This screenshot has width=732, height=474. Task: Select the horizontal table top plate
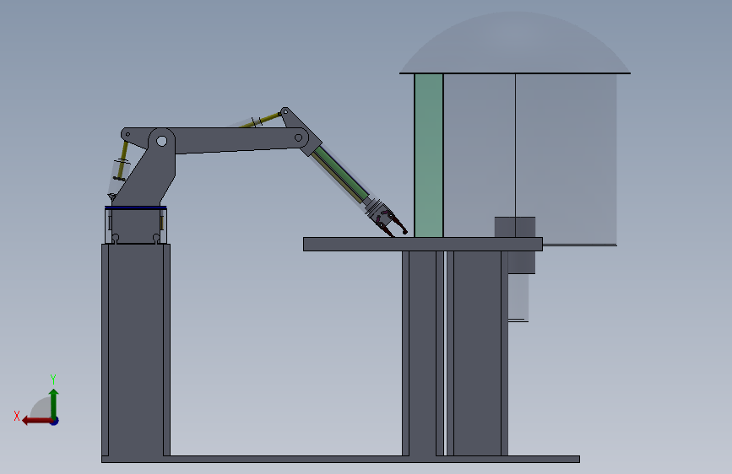click(x=422, y=244)
